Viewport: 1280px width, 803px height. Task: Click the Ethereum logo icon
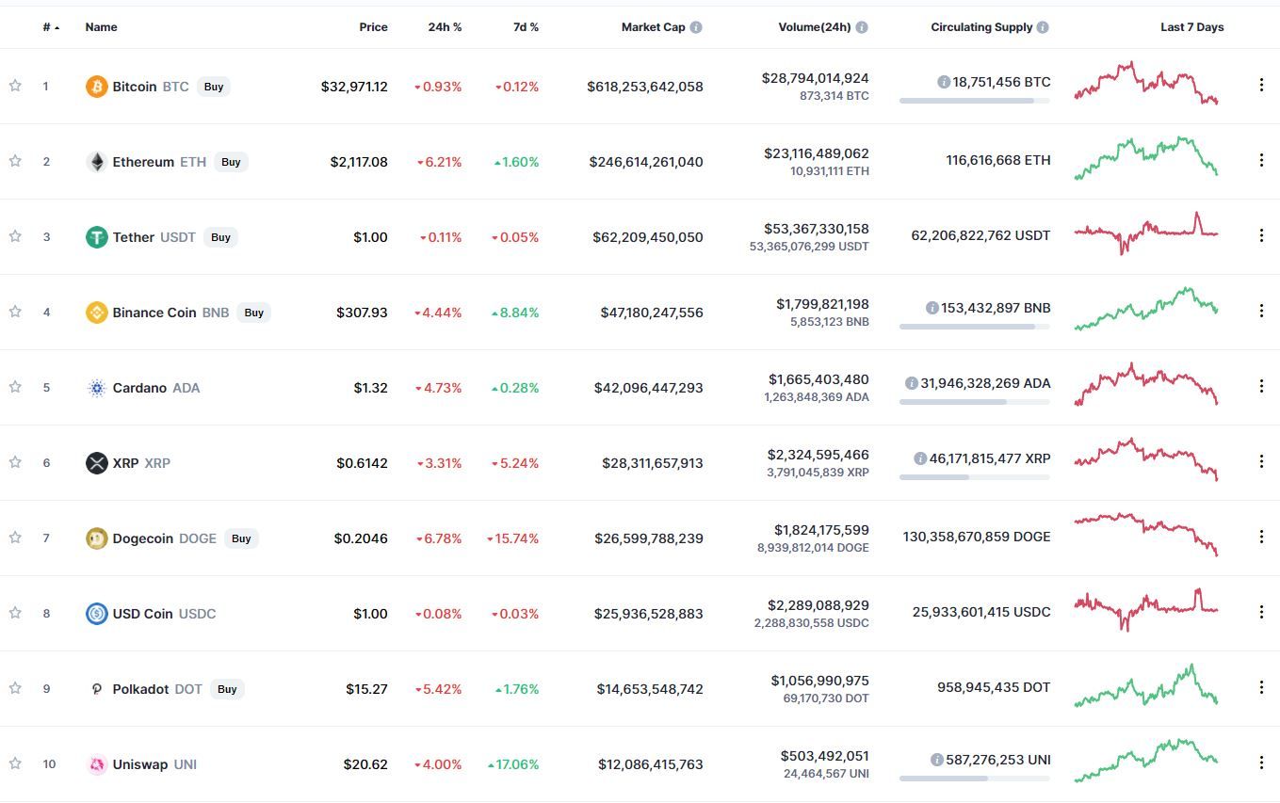[x=96, y=162]
